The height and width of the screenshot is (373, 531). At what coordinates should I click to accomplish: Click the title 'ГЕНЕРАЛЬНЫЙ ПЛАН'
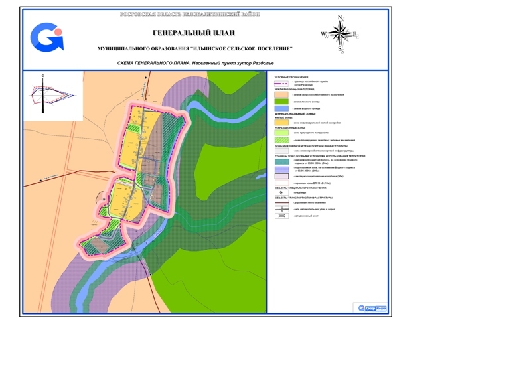pyautogui.click(x=194, y=33)
